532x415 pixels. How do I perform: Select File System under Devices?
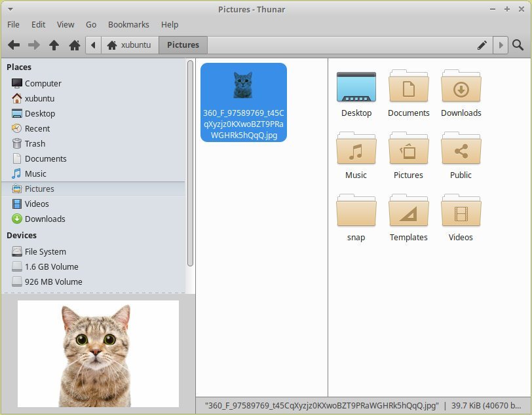pos(45,251)
